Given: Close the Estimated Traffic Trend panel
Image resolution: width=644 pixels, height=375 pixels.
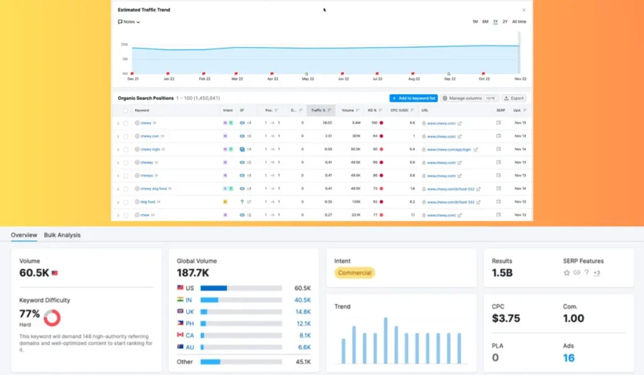Looking at the screenshot, I should [524, 10].
